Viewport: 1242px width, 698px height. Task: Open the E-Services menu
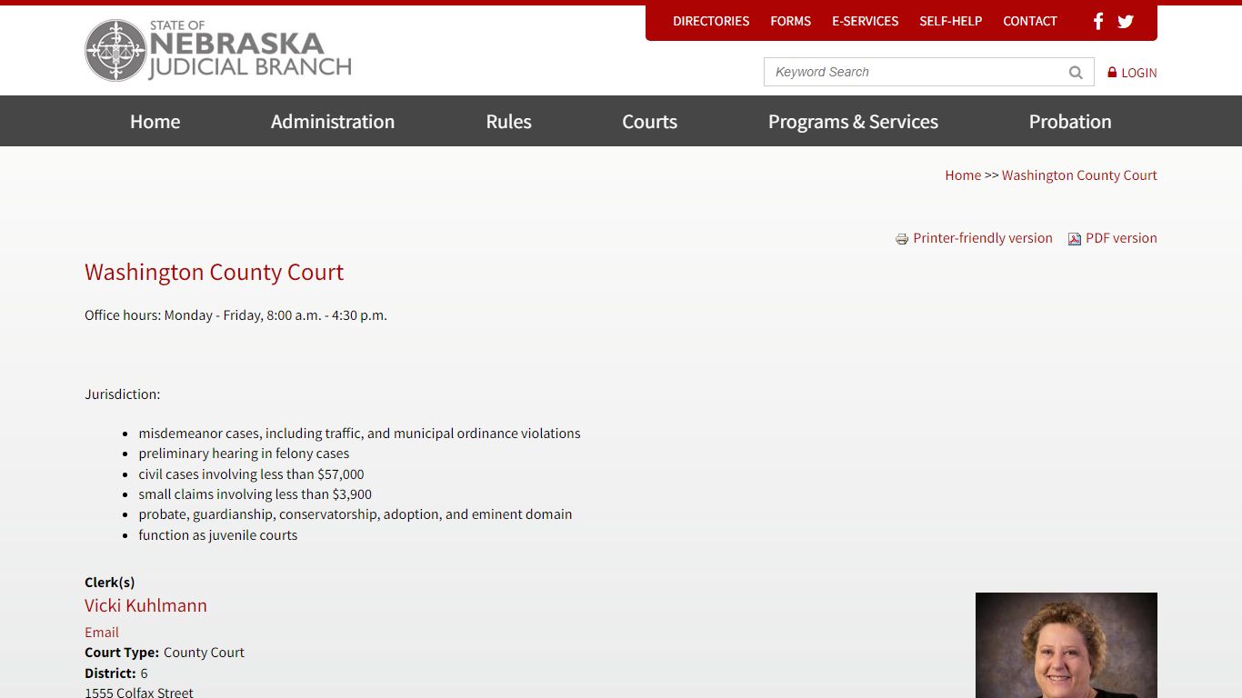click(865, 21)
